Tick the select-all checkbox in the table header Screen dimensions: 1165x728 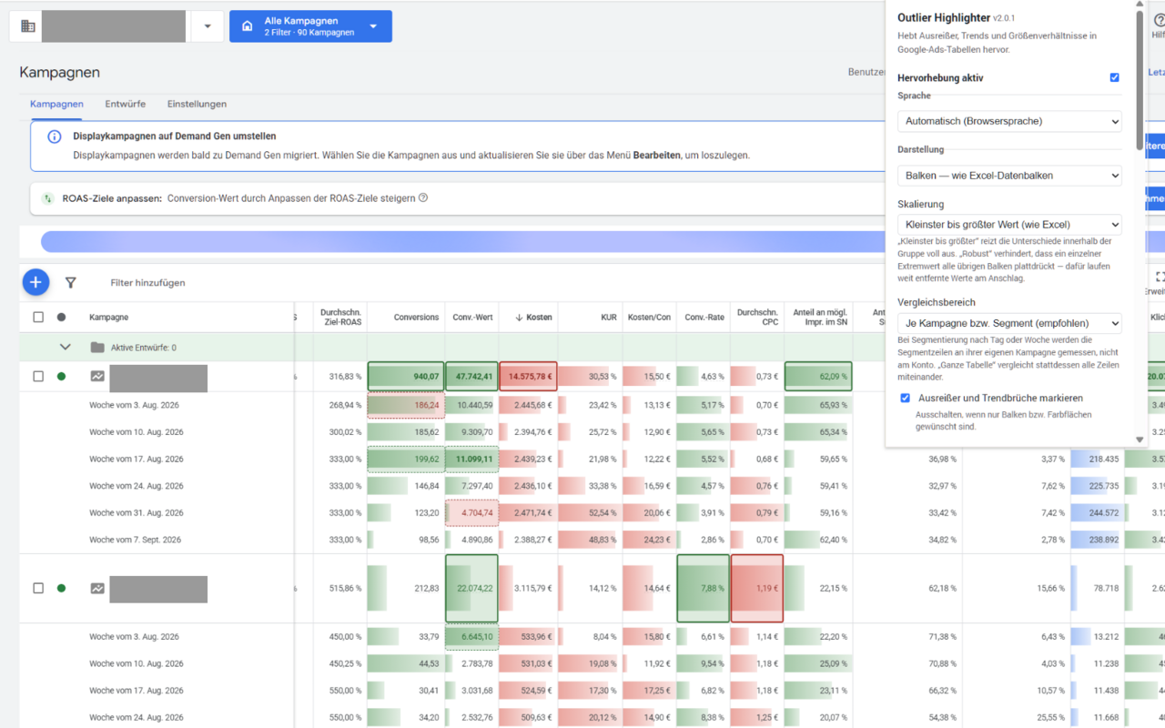click(x=38, y=318)
